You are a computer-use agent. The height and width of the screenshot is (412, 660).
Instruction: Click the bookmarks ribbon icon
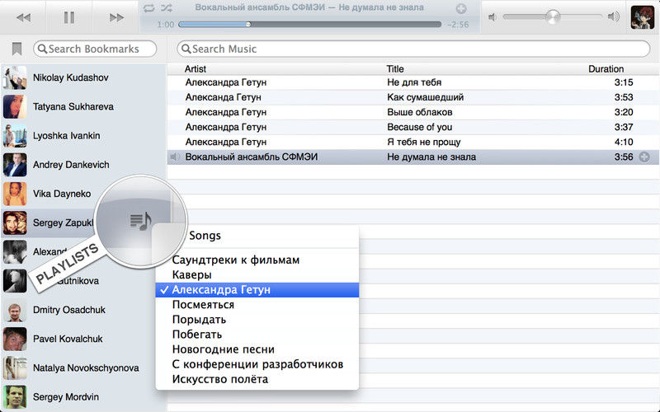pos(16,49)
